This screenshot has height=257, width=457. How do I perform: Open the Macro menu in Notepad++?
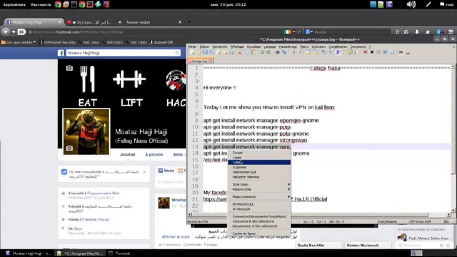(304, 47)
